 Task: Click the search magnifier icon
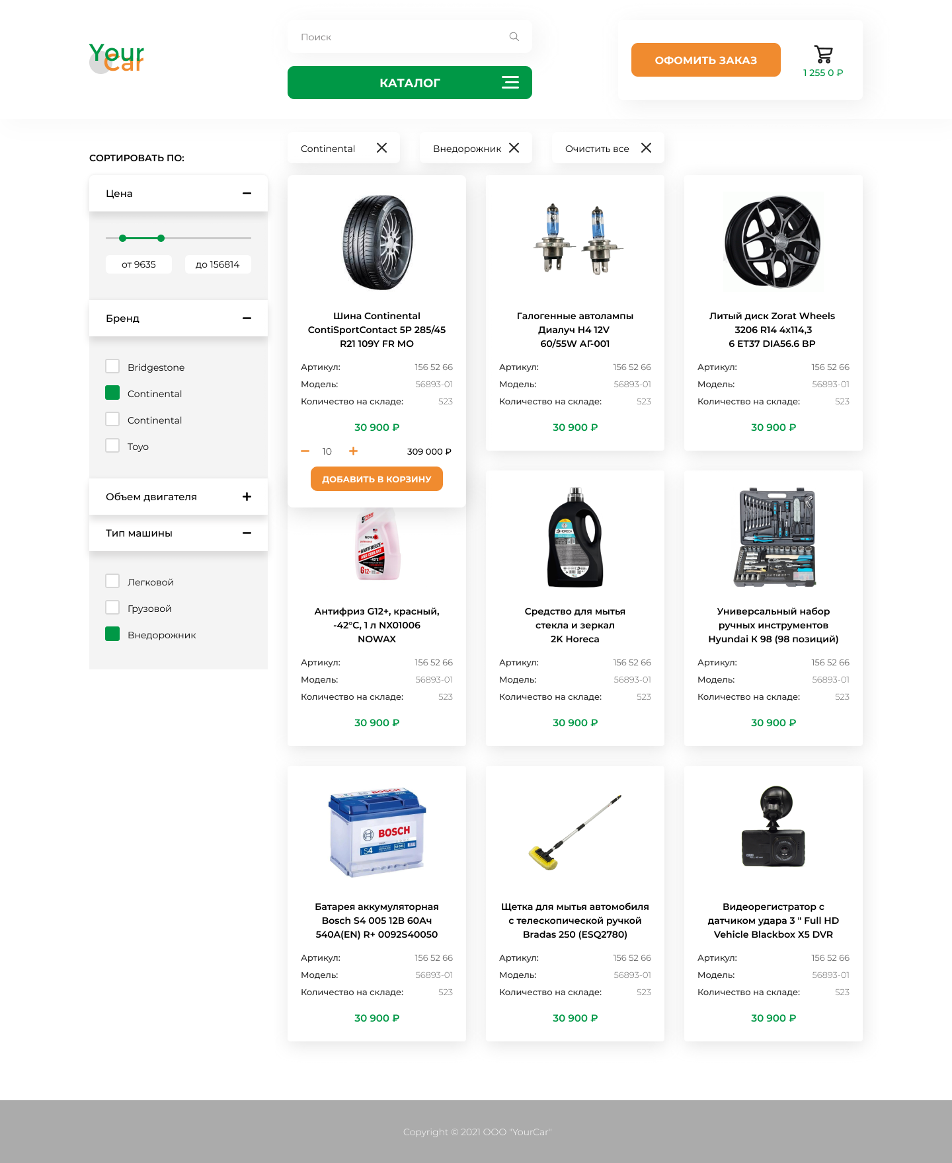514,37
